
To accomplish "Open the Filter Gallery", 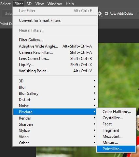I will [x=55, y=40].
